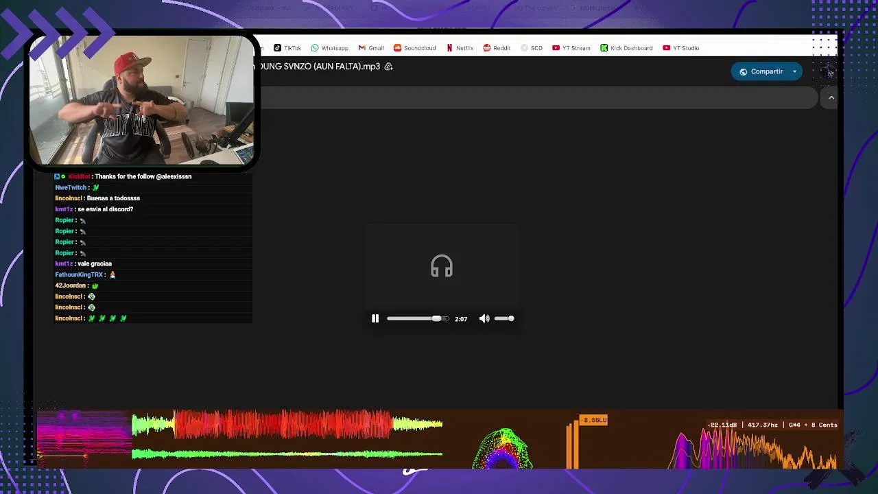Open the Reddit bookmark

[x=497, y=48]
